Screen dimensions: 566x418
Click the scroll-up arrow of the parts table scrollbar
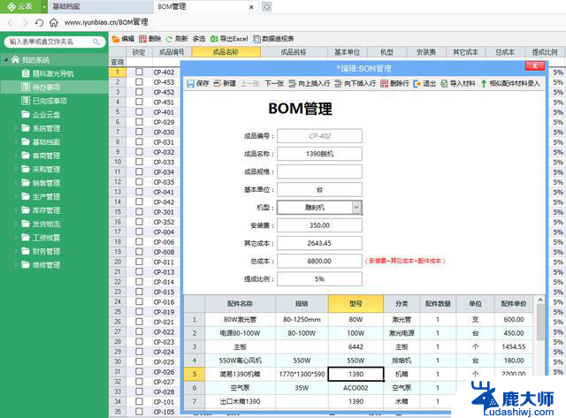pos(540,300)
